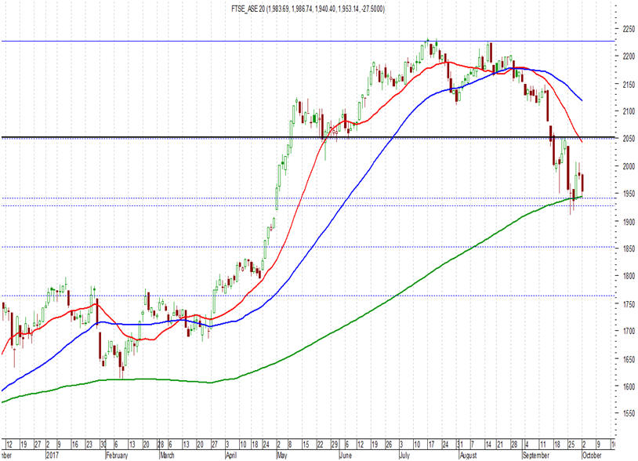
Task: Select the 2200 price axis label
Action: click(x=629, y=56)
